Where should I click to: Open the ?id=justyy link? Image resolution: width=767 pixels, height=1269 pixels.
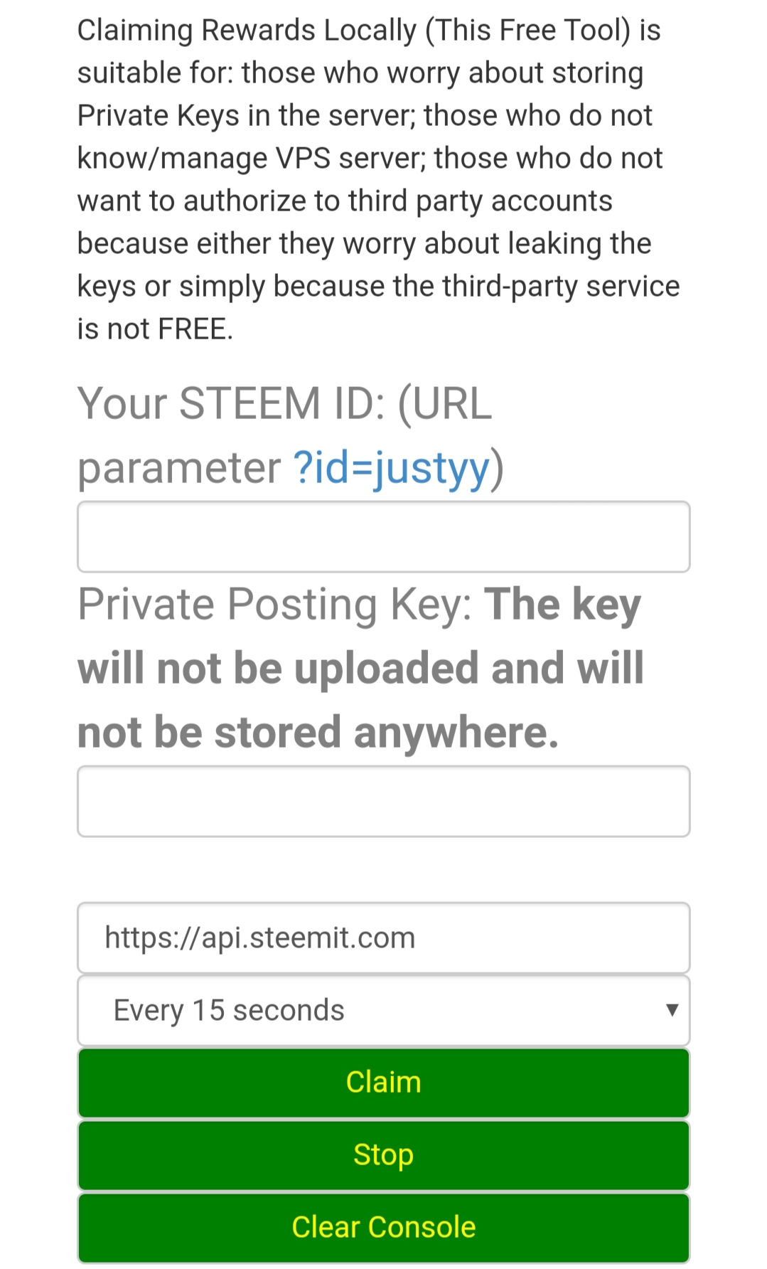coord(392,468)
